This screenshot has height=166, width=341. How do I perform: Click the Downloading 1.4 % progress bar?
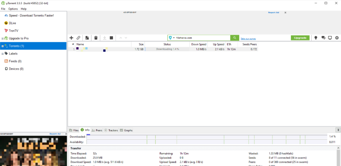tap(167, 49)
